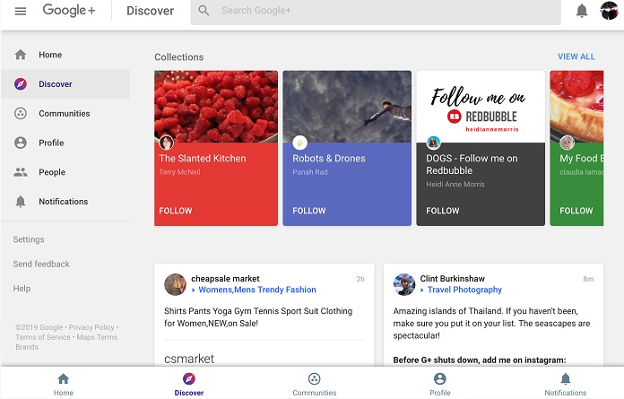Follow the My Food collection
Screen dimensions: 624x399
(x=576, y=211)
